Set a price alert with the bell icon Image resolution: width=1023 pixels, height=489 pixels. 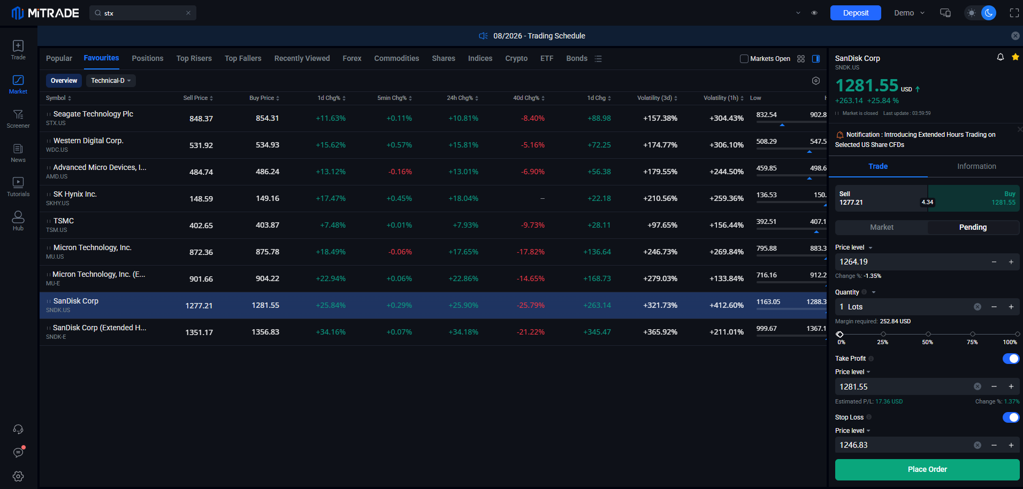pyautogui.click(x=1001, y=57)
